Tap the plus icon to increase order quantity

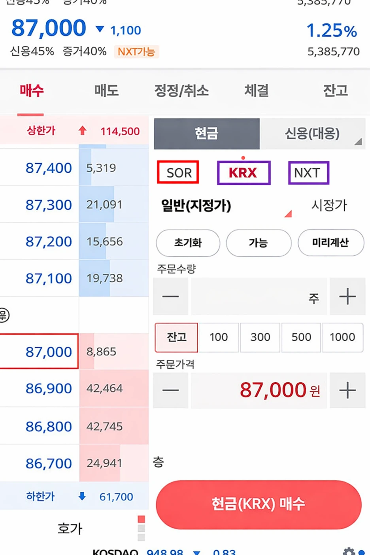(x=347, y=296)
